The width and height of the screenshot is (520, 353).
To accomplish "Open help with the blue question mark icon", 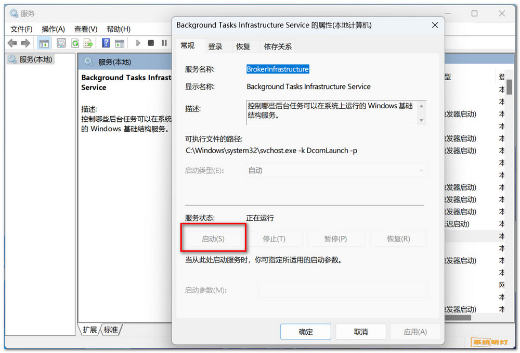I will (x=106, y=43).
